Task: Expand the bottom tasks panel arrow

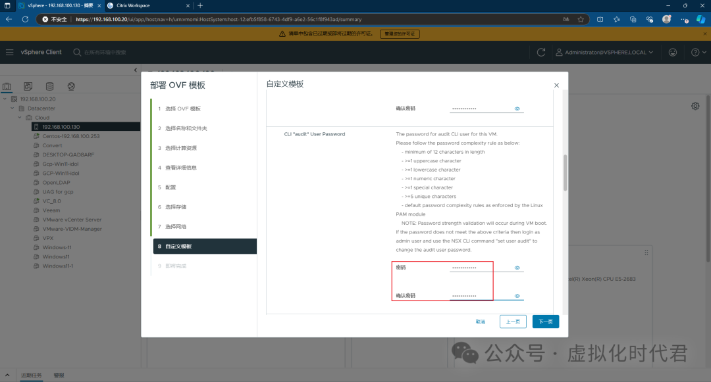Action: point(7,375)
